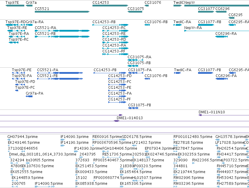Click the CG6296-RA transcript glyph
Screen dimensions: 249x188
(x=221, y=37)
